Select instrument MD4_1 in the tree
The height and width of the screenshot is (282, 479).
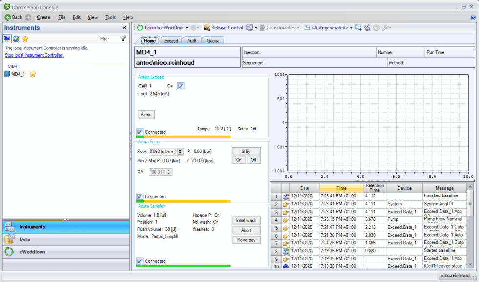point(19,74)
